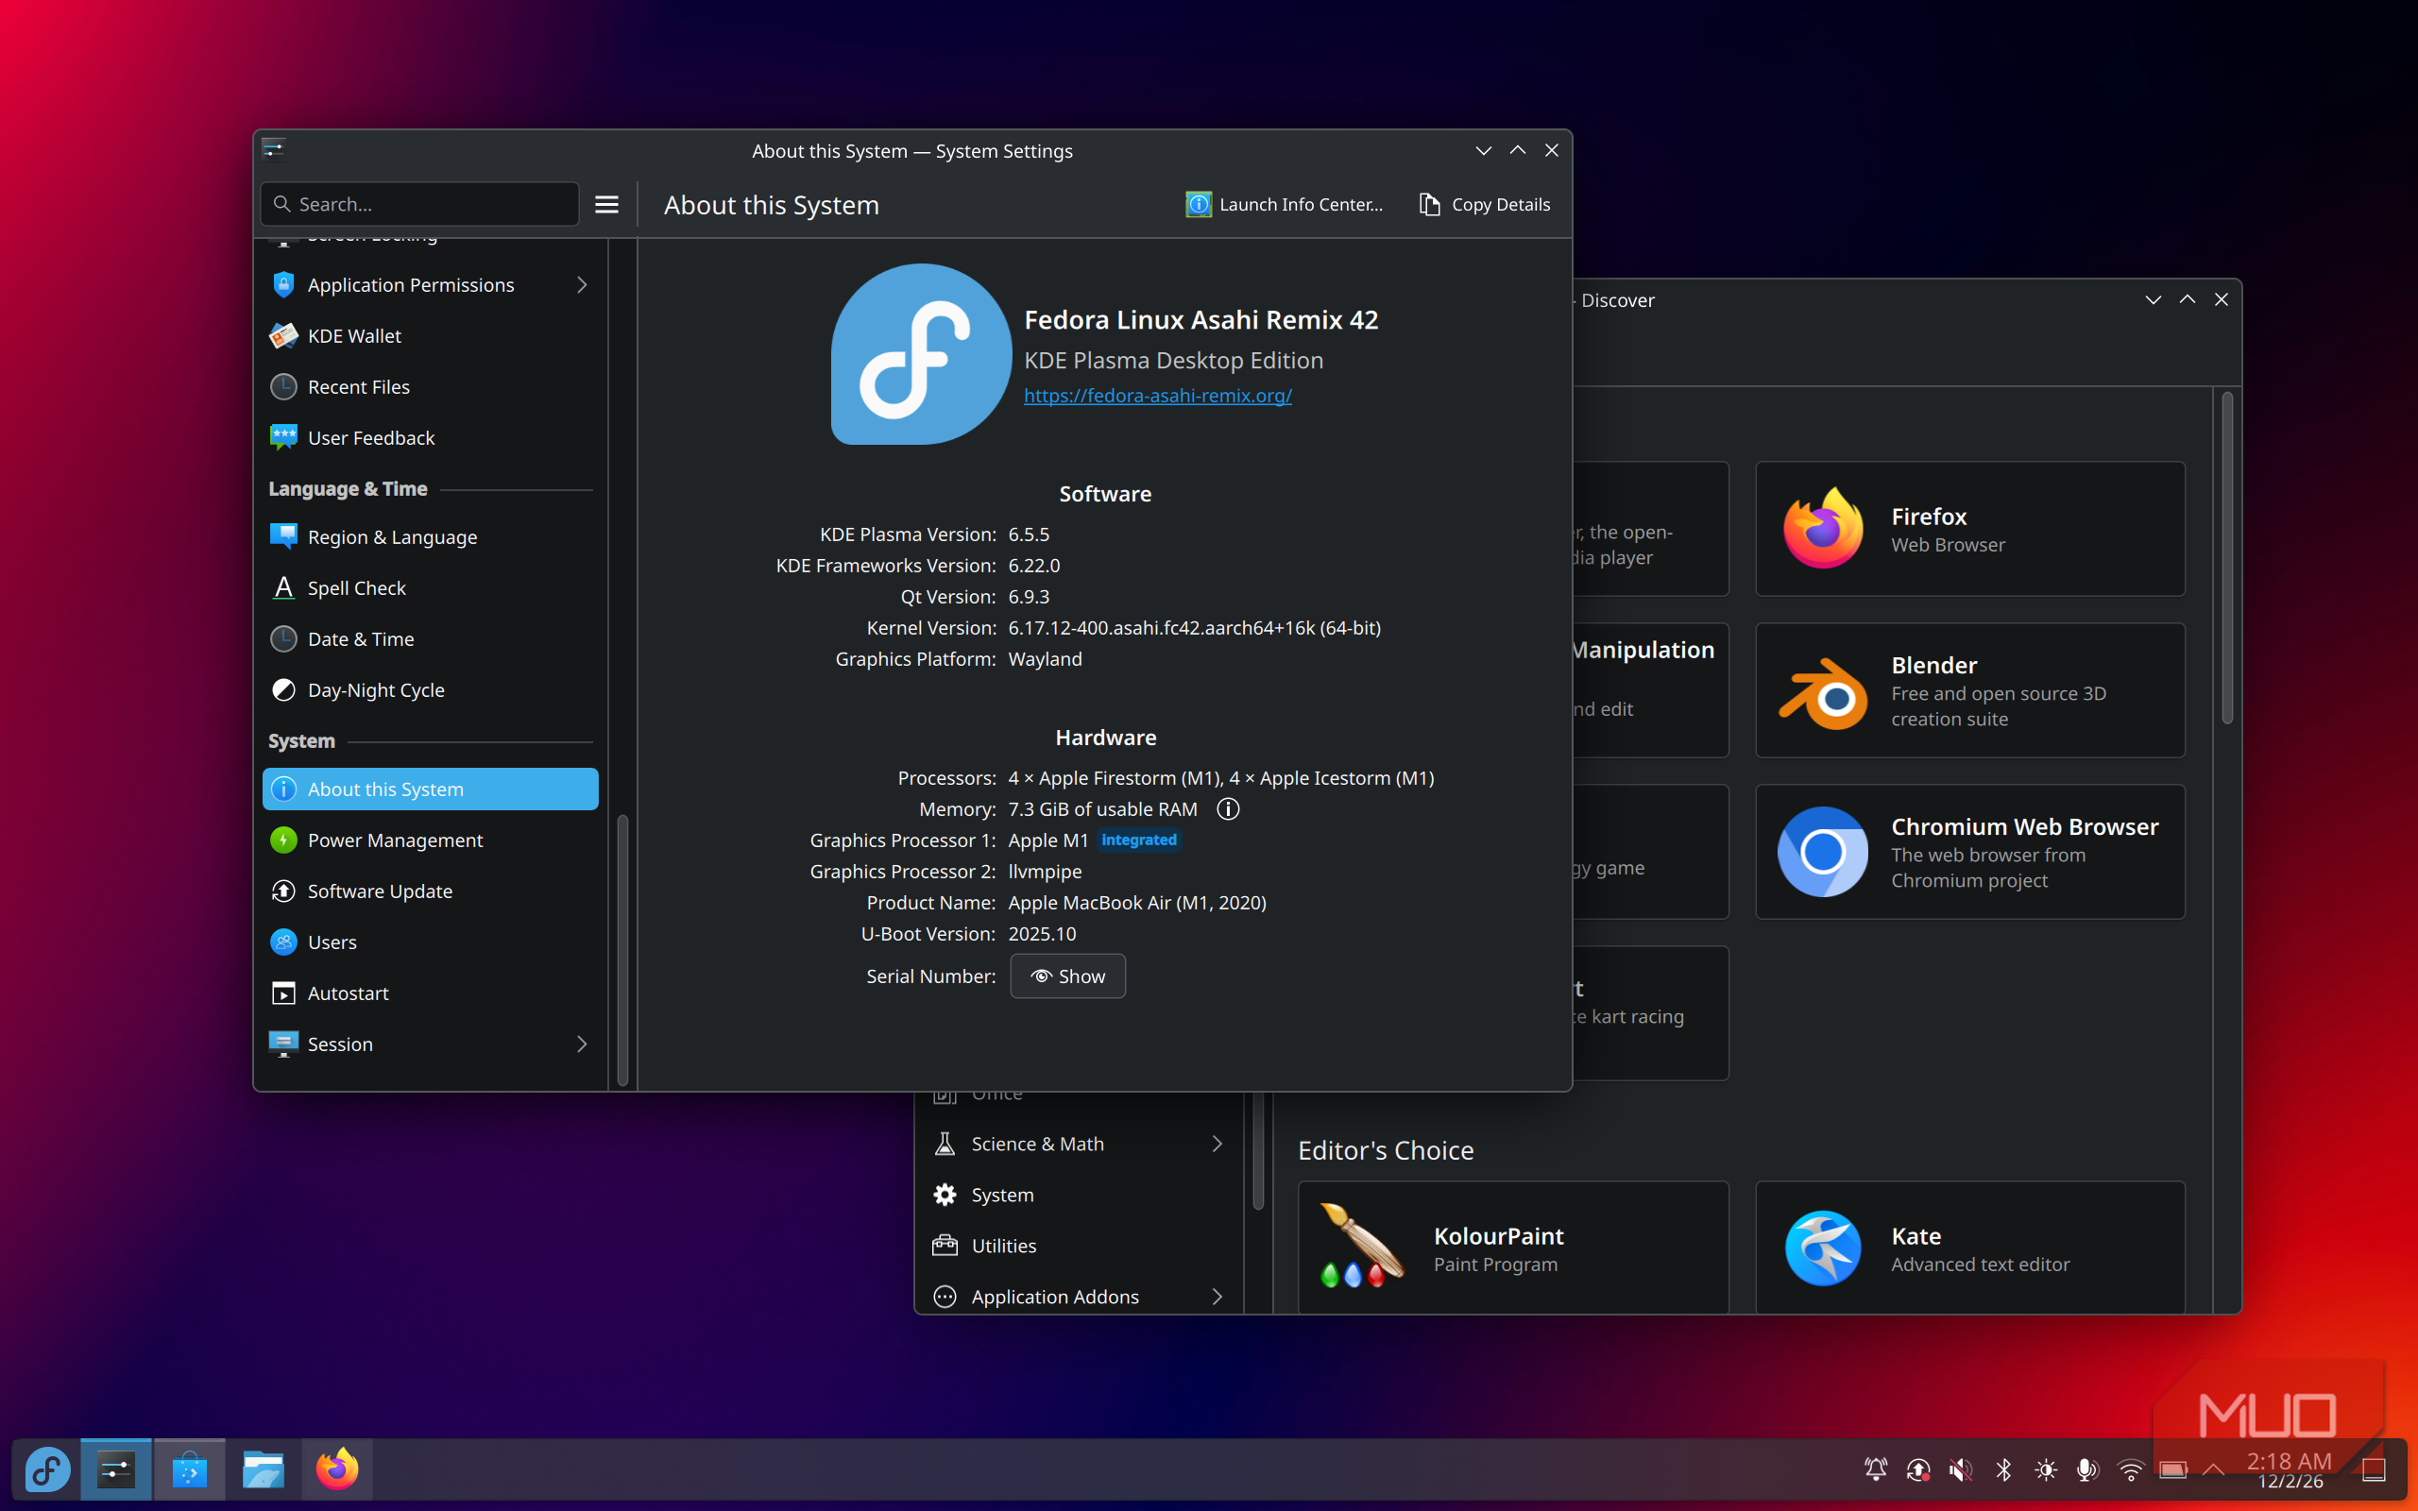Viewport: 2418px width, 1511px height.
Task: Show hidden system tray icons arrow
Action: click(x=2214, y=1470)
